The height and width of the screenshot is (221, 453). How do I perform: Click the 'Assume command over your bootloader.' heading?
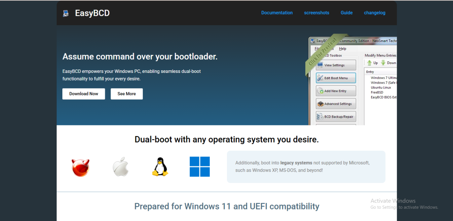click(x=140, y=57)
